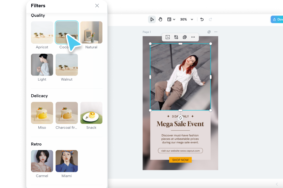The width and height of the screenshot is (283, 188).
Task: Select the Discover must-have fashion paragraph
Action: point(180,139)
